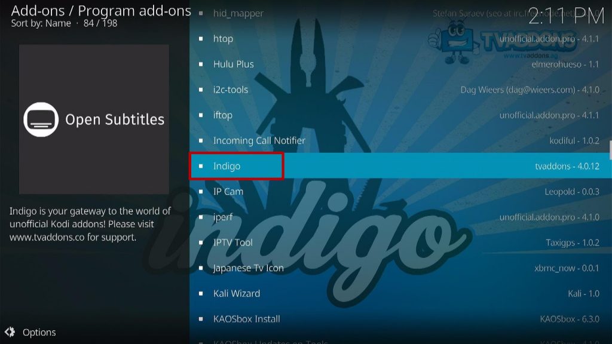Click the bullet icon beside KAOSbox Install
Image resolution: width=612 pixels, height=344 pixels.
click(201, 319)
